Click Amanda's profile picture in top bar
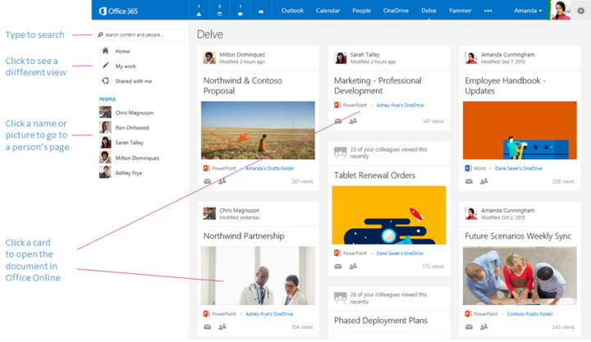Image resolution: width=591 pixels, height=342 pixels. 560,11
